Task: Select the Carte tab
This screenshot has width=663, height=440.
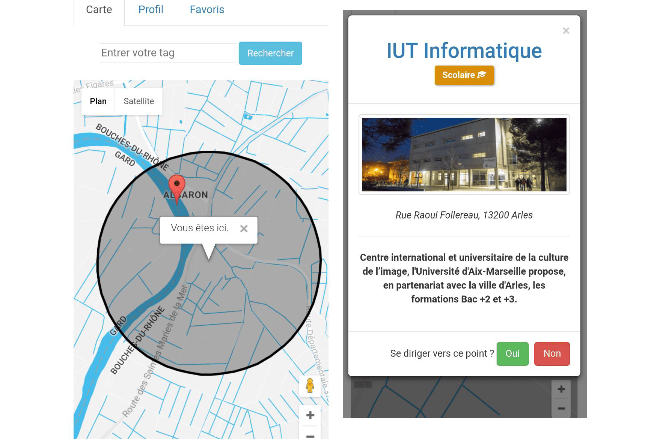Action: (x=99, y=9)
